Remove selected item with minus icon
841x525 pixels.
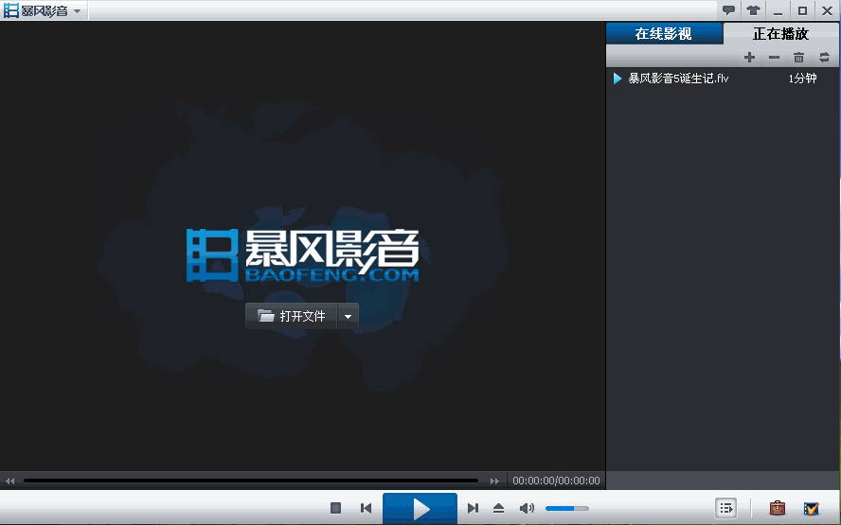pos(774,58)
